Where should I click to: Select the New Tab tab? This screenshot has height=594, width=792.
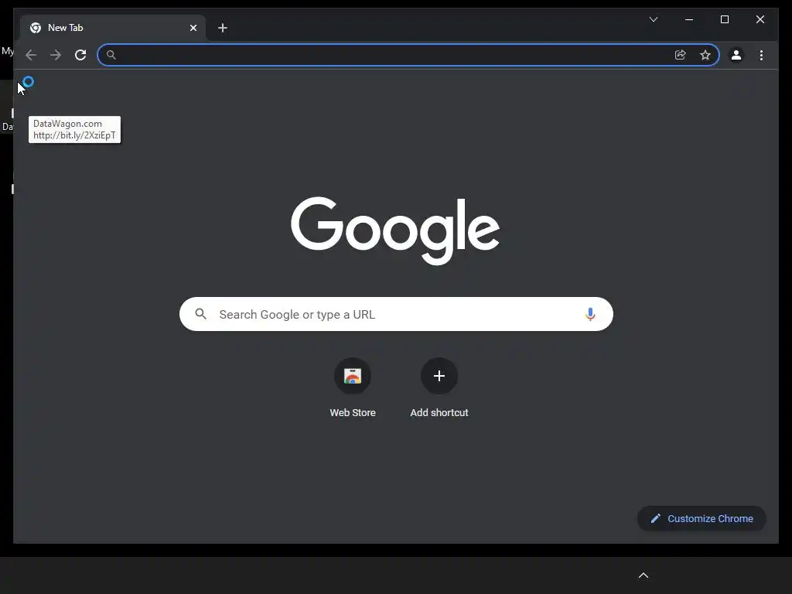[x=113, y=28]
